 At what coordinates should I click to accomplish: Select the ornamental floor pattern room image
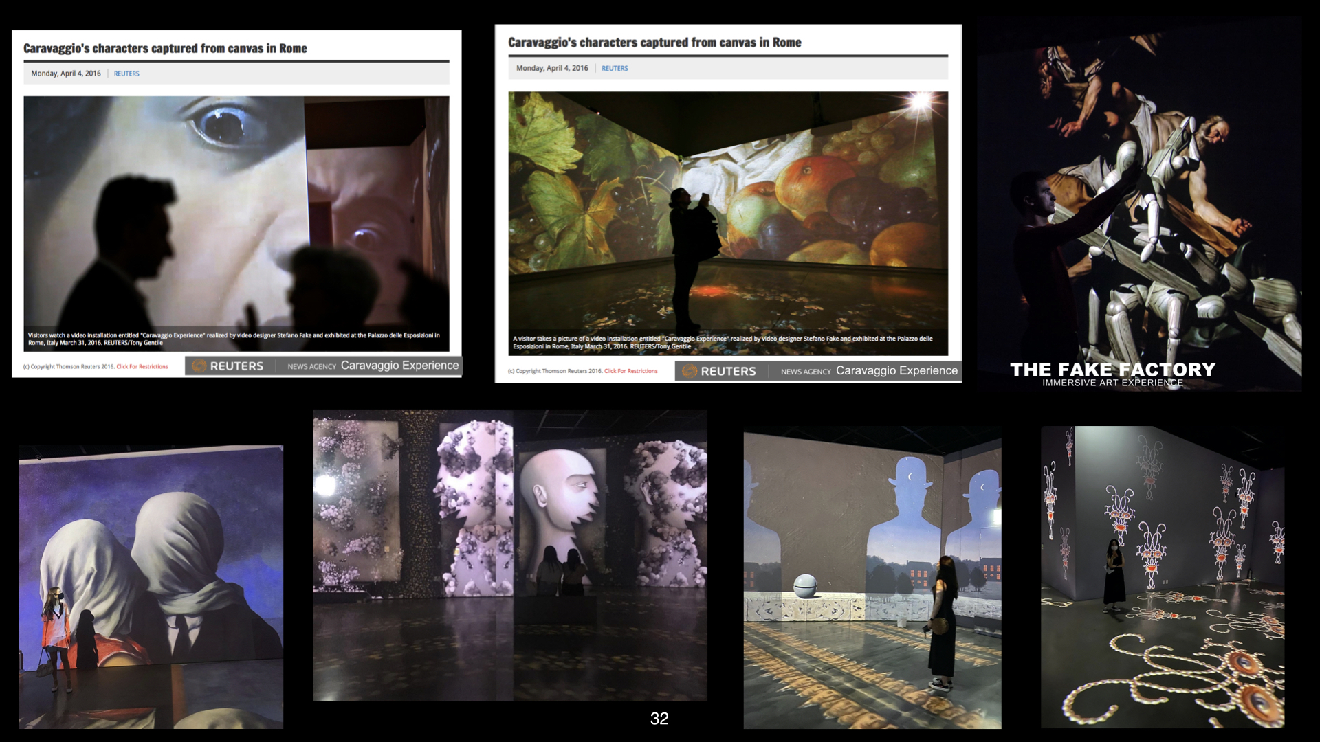click(x=1162, y=577)
